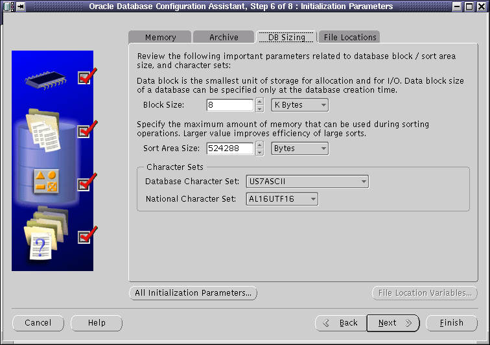
Task: Toggle the checkbox beside the documents folder
Action: [x=84, y=132]
